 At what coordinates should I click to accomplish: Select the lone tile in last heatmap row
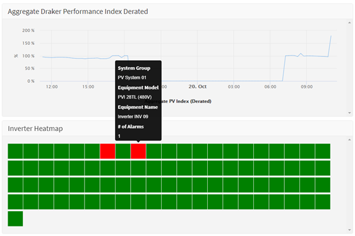(x=15, y=219)
